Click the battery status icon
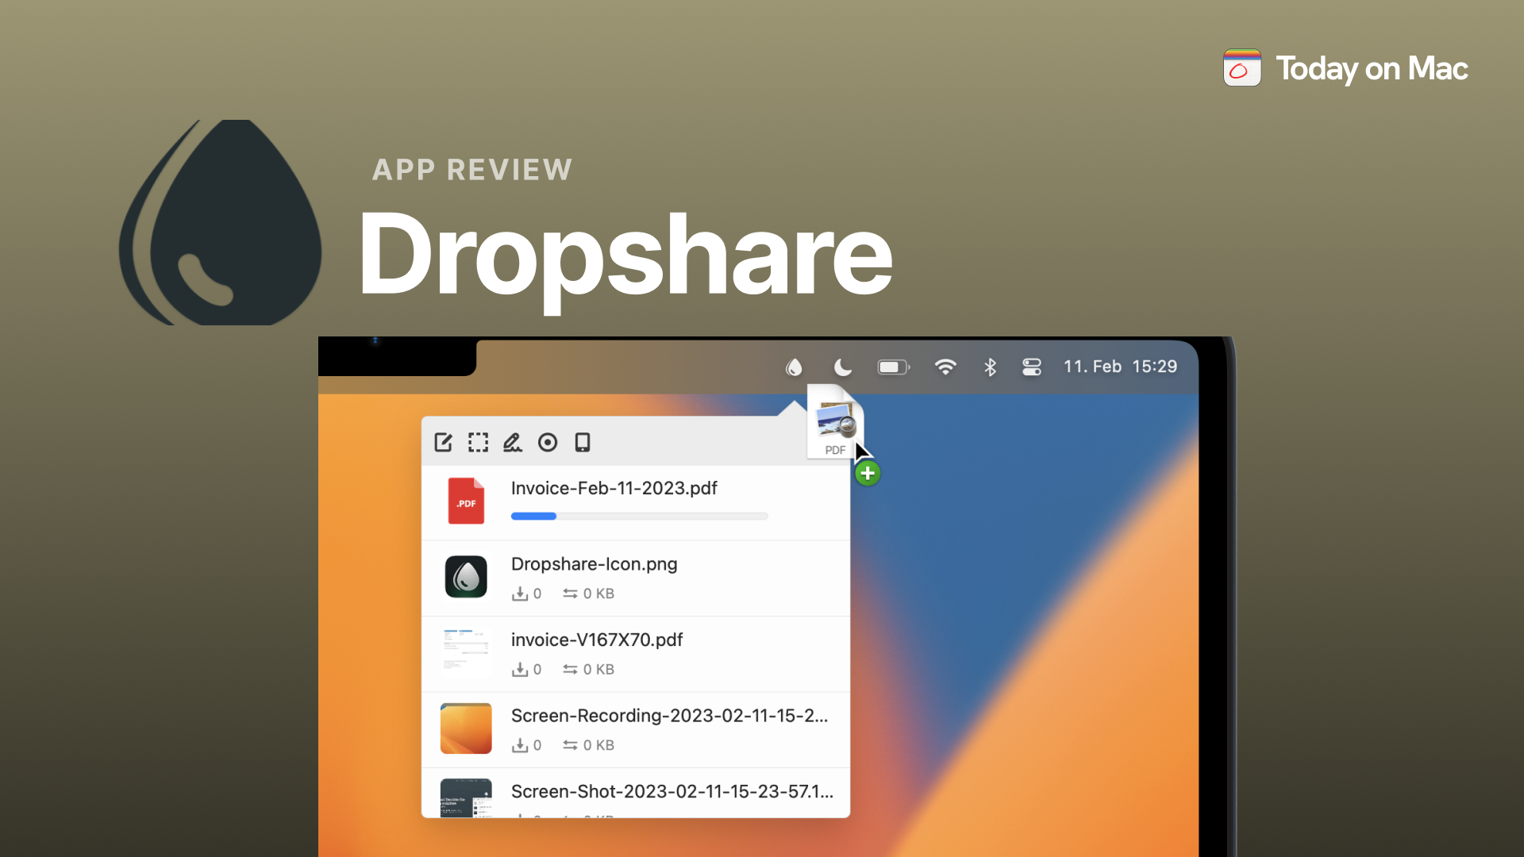Viewport: 1524px width, 857px height. [x=892, y=367]
